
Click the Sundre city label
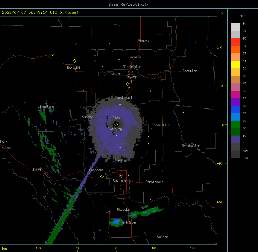tap(87, 117)
